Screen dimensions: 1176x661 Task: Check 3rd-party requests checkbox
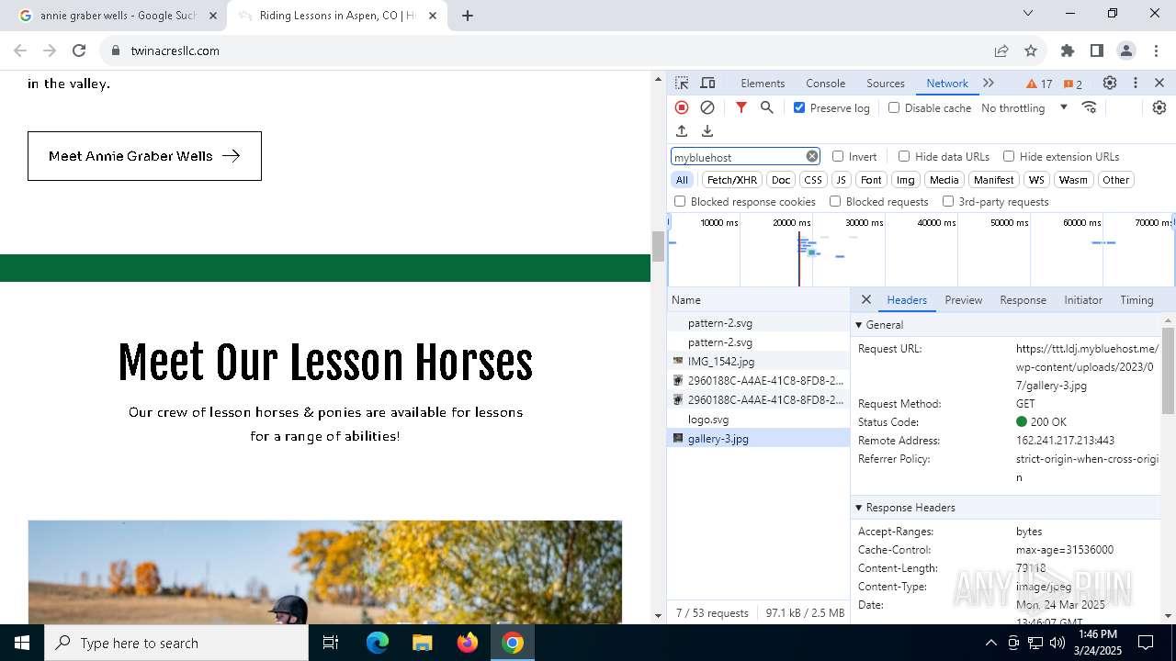(x=948, y=201)
